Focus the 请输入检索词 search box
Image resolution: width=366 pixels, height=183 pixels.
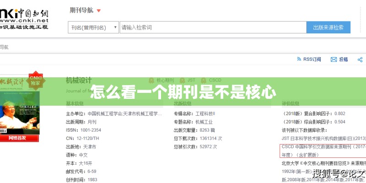[213, 27]
